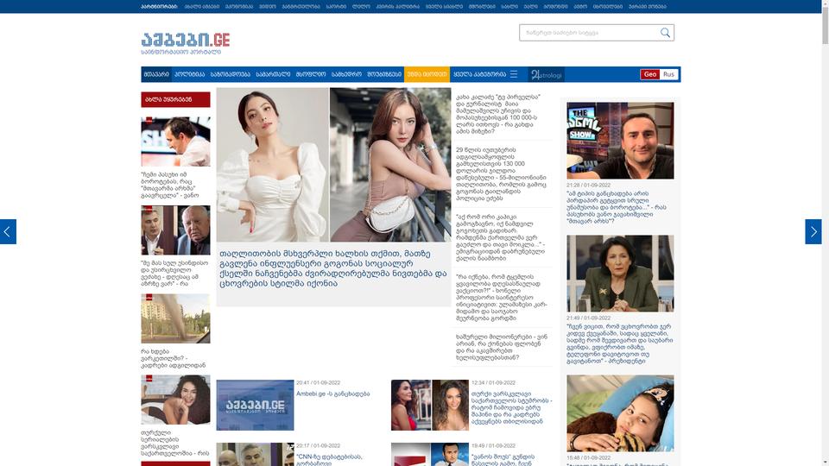Open sidebar thumbnail of tornado over buildings
The image size is (829, 466).
click(175, 318)
